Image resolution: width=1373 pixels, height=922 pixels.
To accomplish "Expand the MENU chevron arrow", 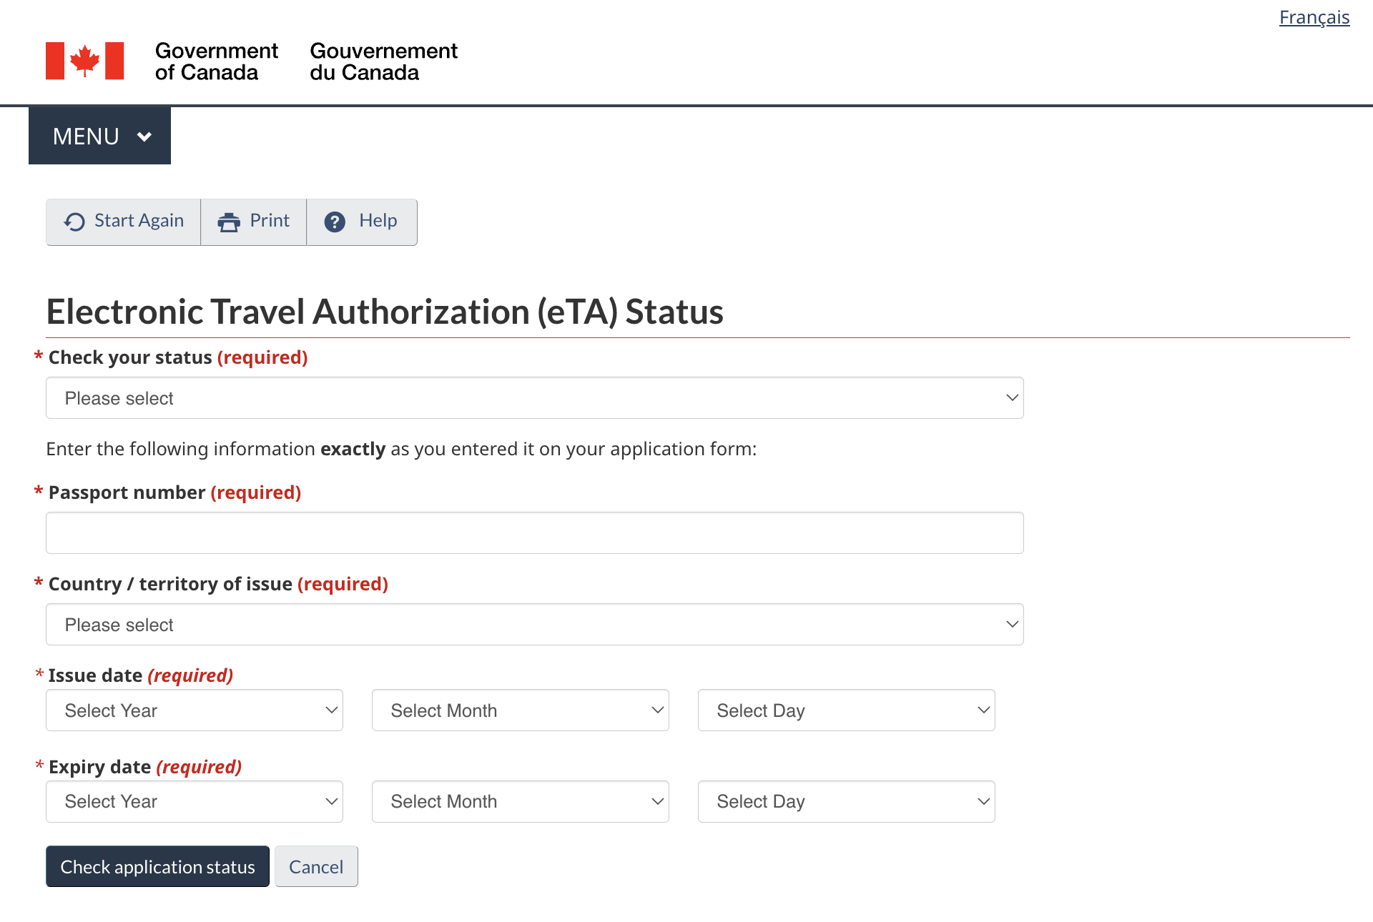I will [x=145, y=136].
